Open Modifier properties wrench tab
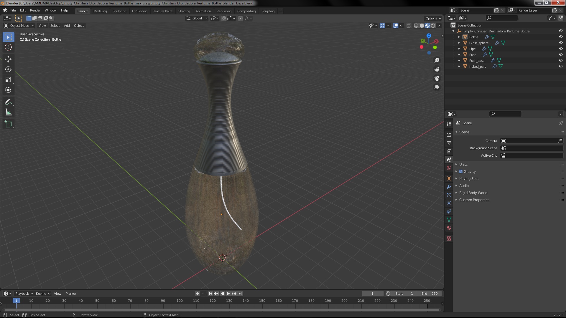This screenshot has height=318, width=566. [449, 187]
